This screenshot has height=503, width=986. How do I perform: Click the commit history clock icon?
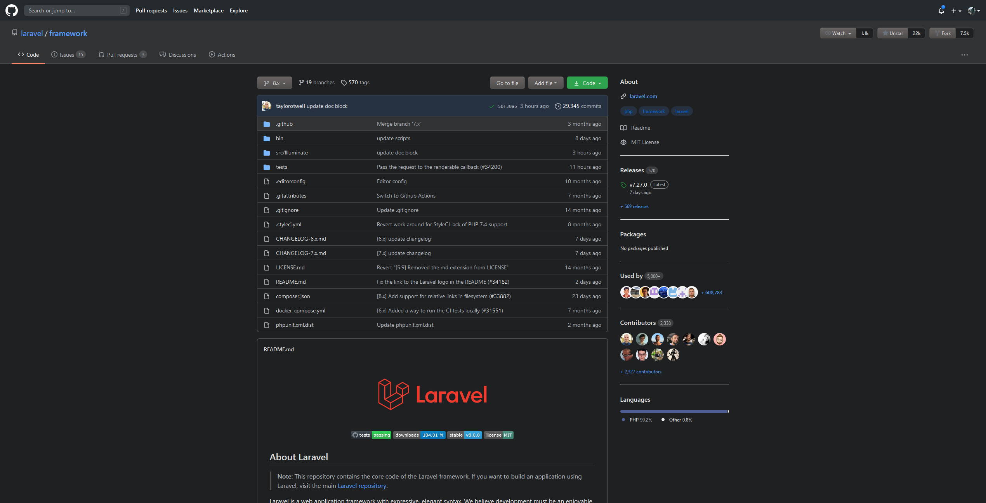558,106
